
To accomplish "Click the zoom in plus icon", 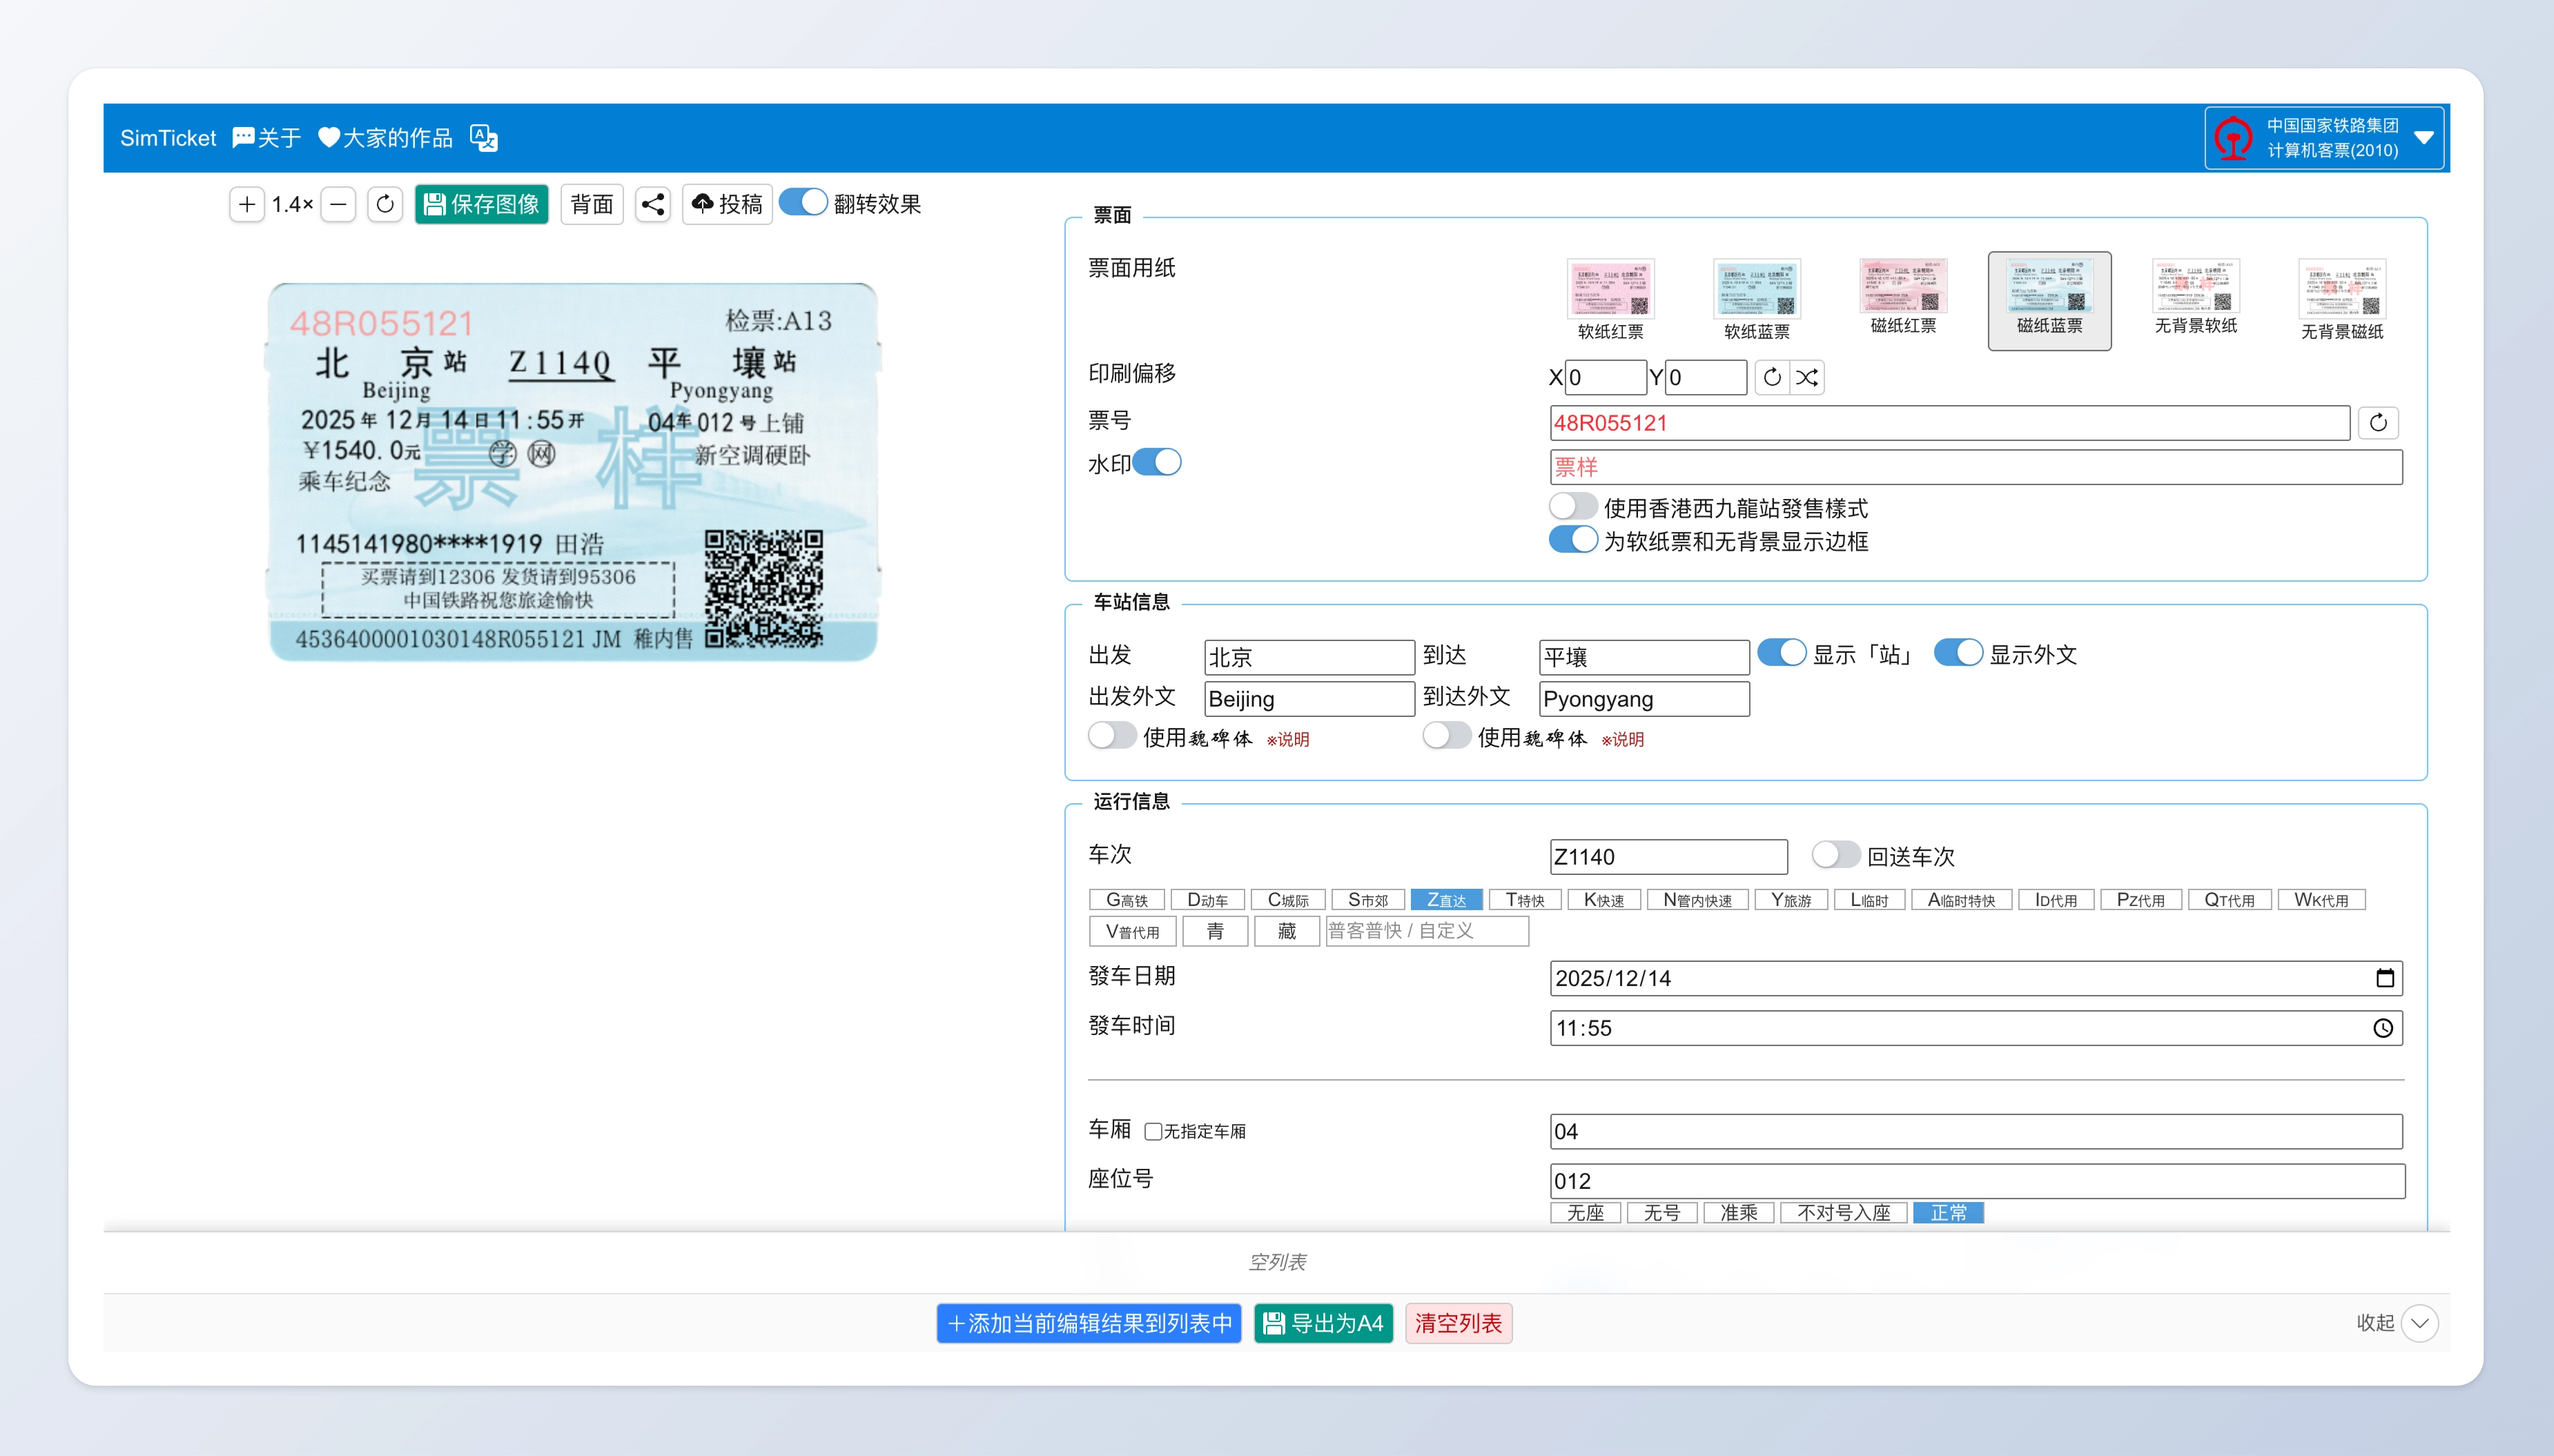I will pos(247,204).
